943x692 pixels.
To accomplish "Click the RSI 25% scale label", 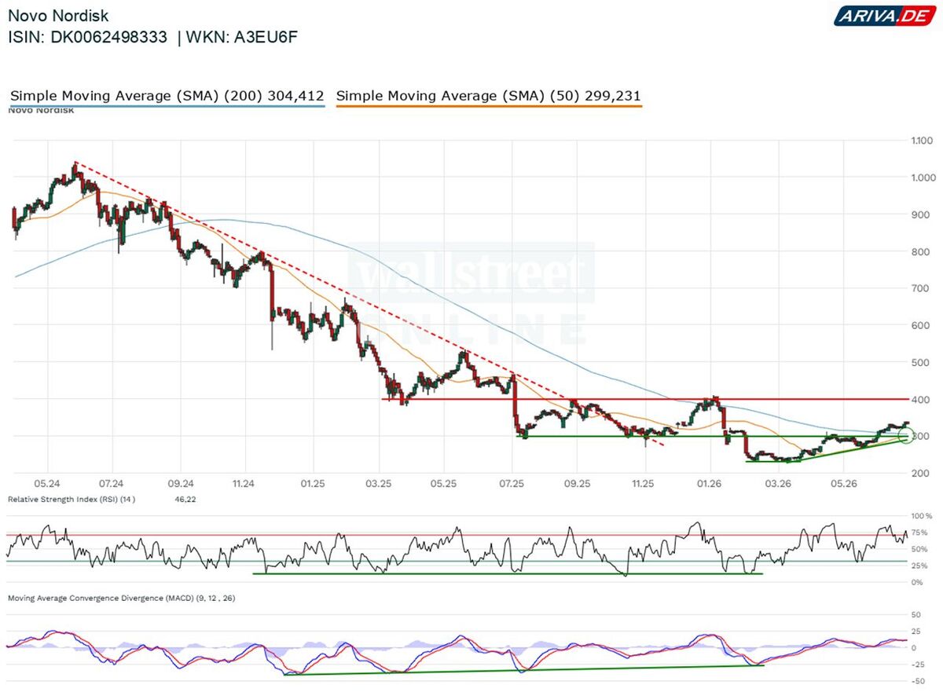I will (918, 566).
